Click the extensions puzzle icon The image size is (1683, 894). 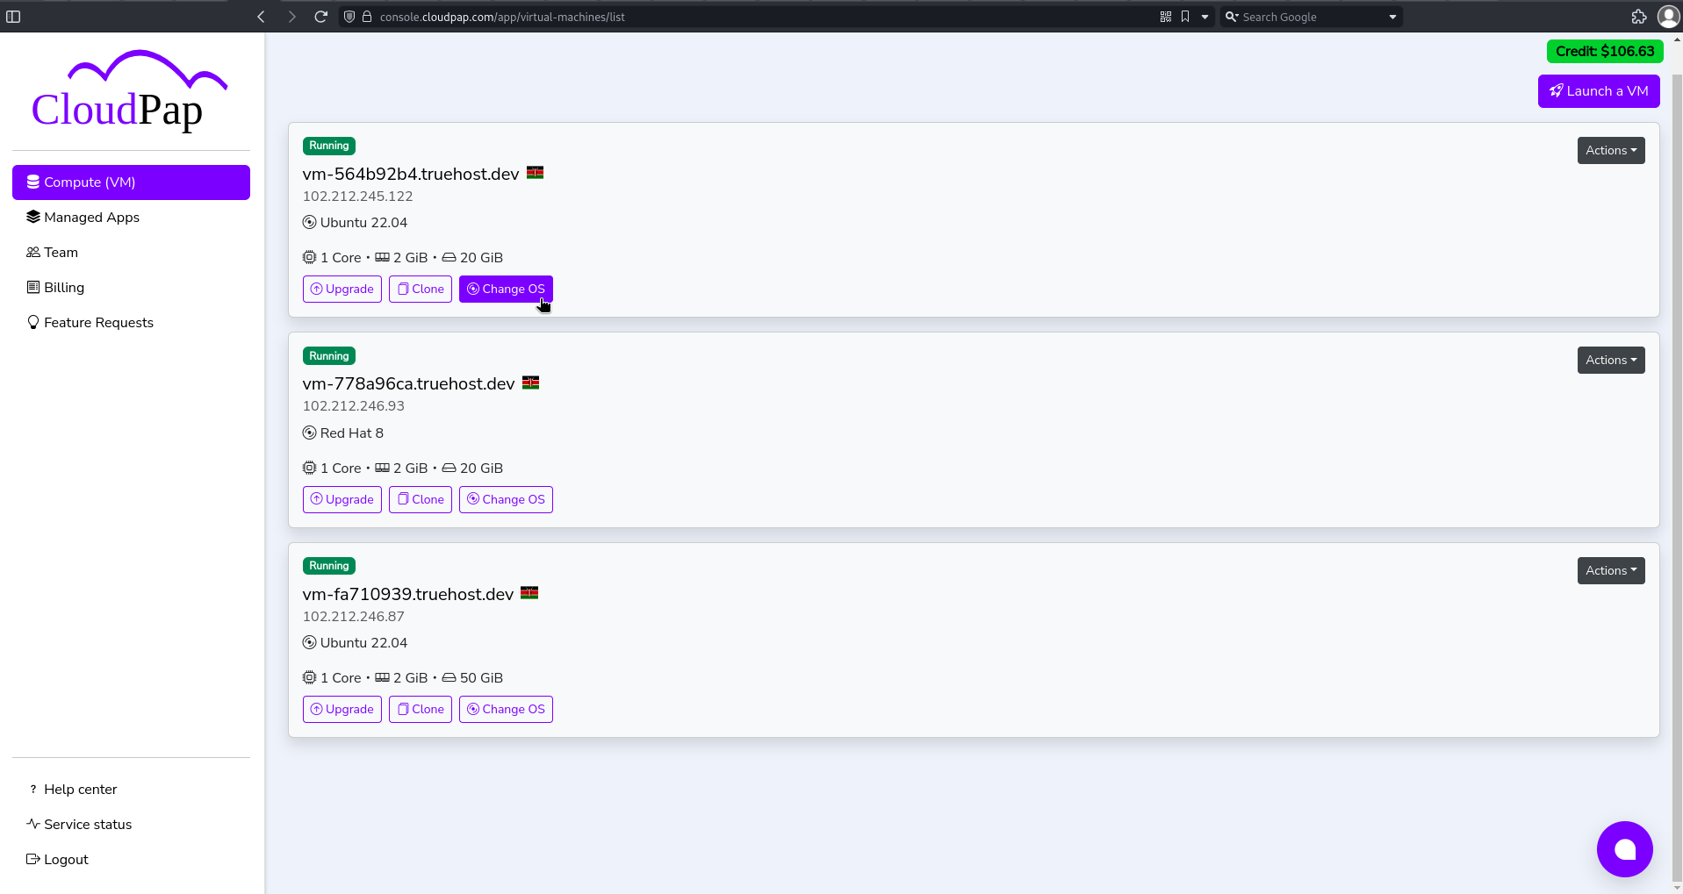coord(1638,16)
